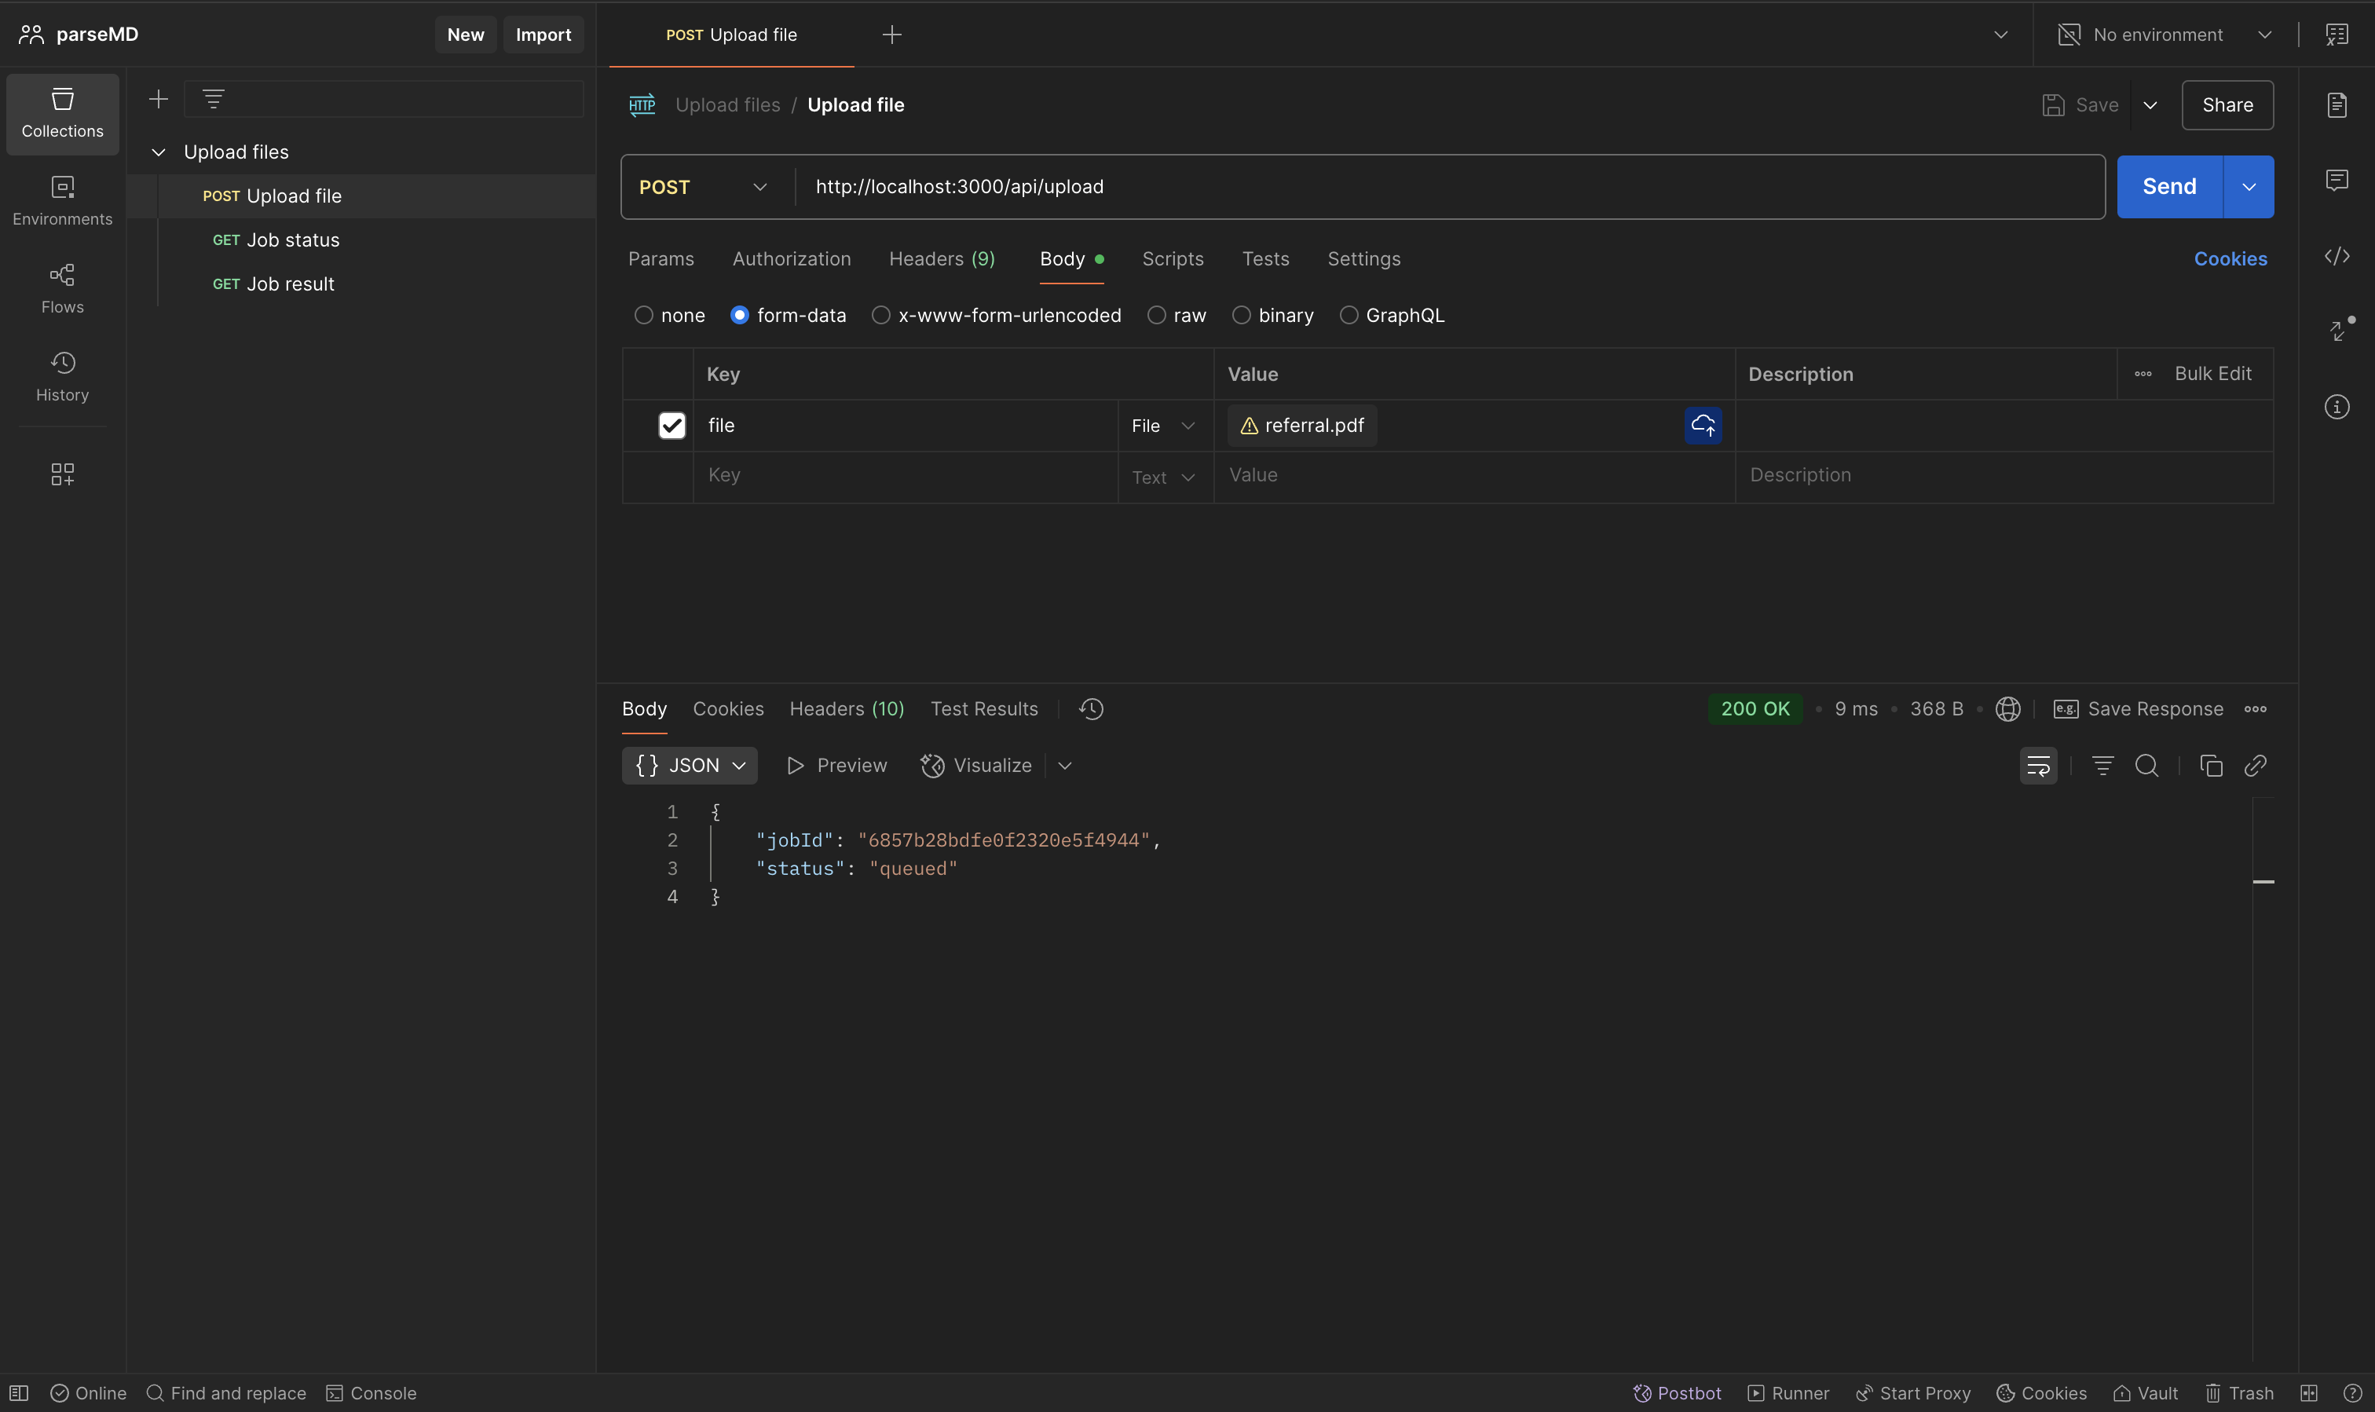Open the documentation icon in right sidebar
This screenshot has height=1412, width=2375.
click(x=2337, y=104)
